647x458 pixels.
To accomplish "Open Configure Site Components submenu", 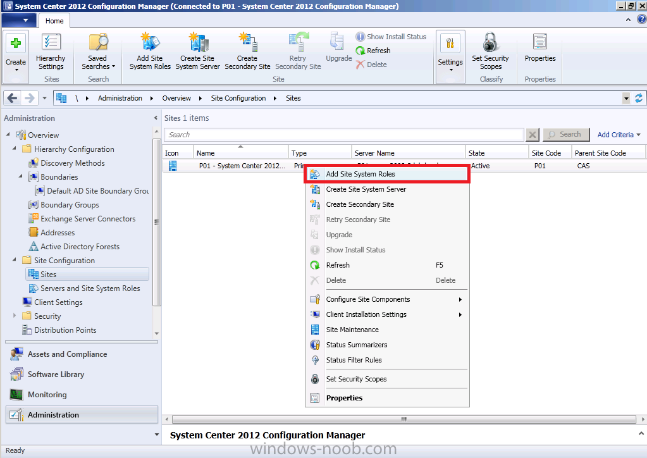I will (387, 299).
